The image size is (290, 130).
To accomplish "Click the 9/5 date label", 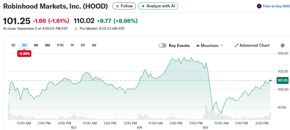I will click(x=205, y=127).
